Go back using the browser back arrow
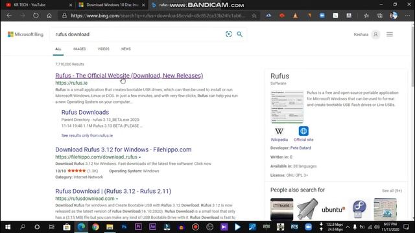 click(x=9, y=16)
